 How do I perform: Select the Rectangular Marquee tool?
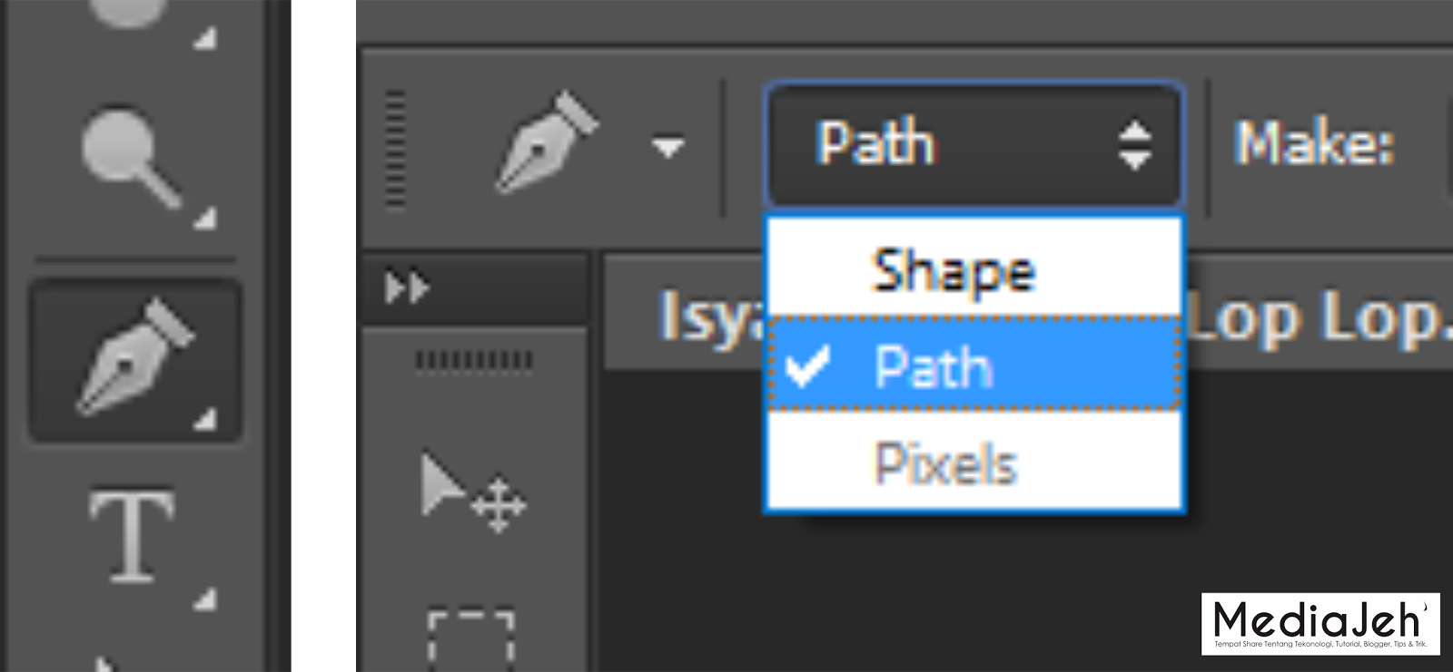coord(470,639)
